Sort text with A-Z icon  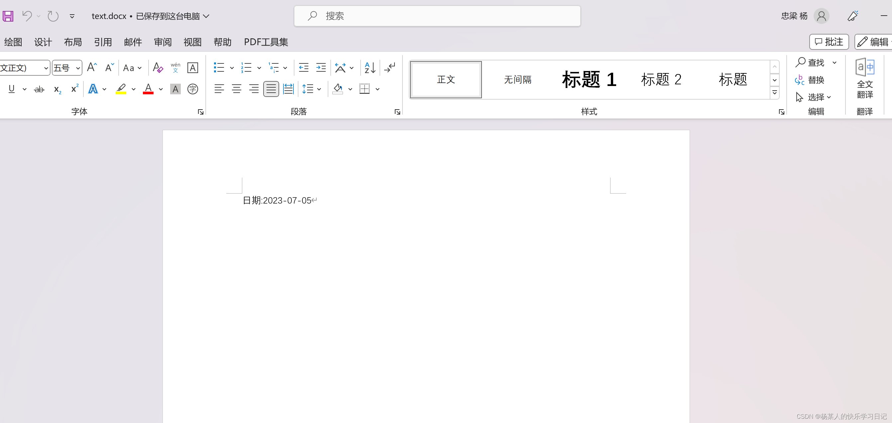tap(370, 67)
